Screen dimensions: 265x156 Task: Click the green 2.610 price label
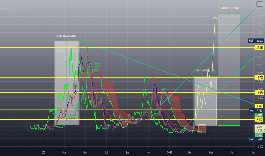pyautogui.click(x=259, y=134)
